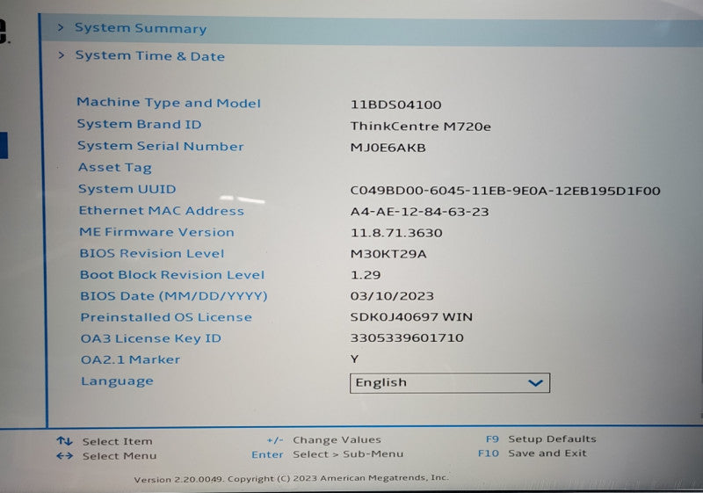Screen dimensions: 703x493
Task: Click MAC address A4-AE-12-84-63-23
Action: (420, 212)
